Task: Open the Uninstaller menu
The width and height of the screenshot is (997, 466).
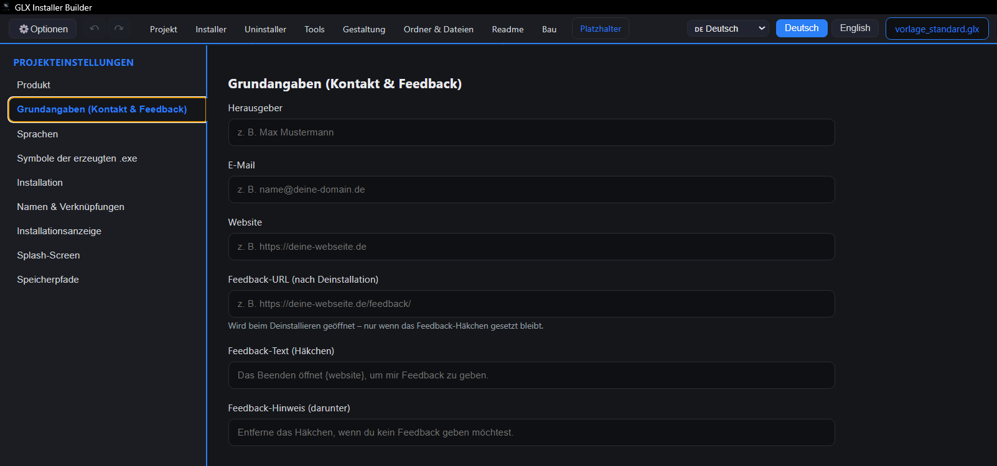Action: point(265,29)
